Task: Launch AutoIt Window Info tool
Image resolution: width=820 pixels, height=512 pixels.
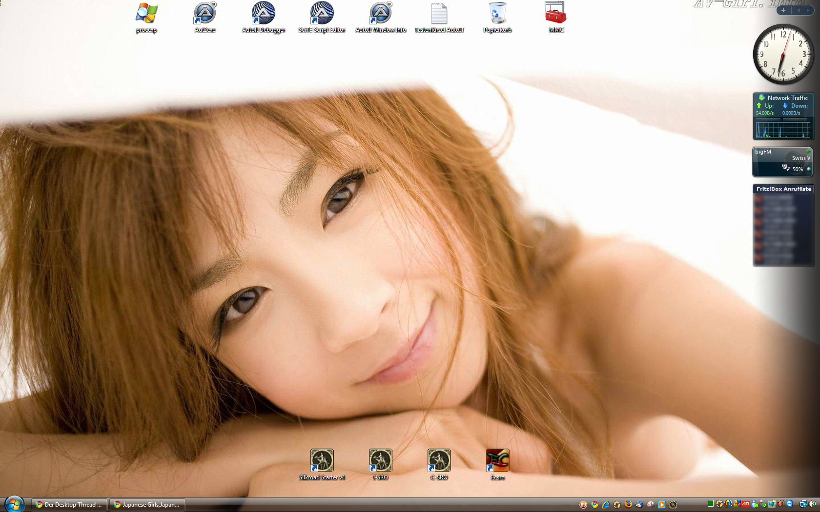Action: click(381, 14)
